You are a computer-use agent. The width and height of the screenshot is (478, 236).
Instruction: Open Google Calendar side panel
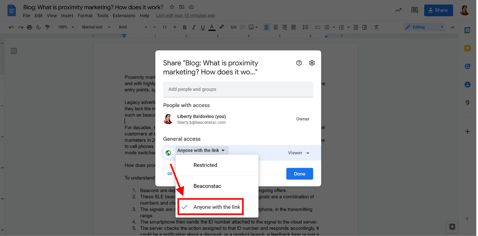pyautogui.click(x=467, y=30)
